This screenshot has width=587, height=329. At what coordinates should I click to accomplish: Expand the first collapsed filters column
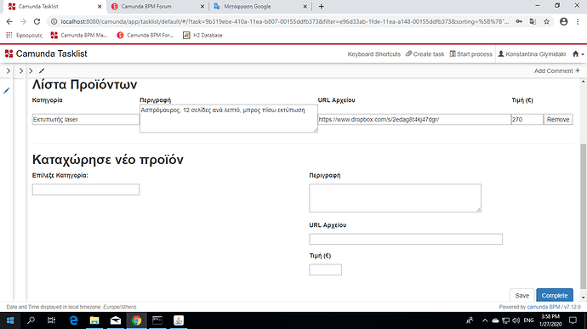click(9, 71)
